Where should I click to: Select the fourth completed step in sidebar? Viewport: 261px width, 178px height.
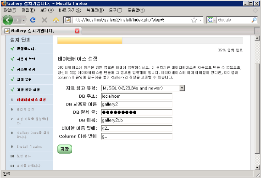tap(31, 79)
